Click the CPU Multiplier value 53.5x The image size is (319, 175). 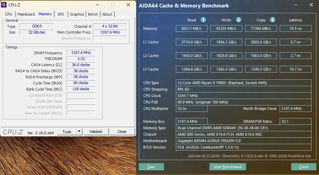point(192,109)
